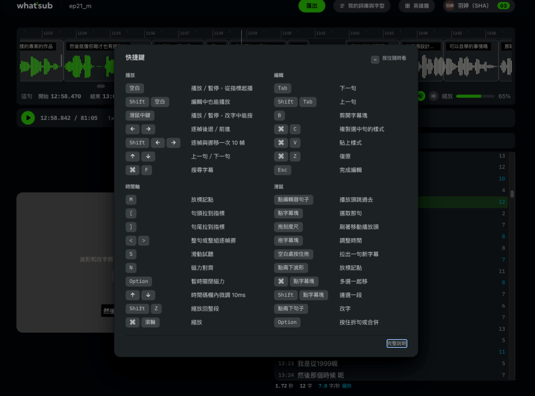Click the 點兩下波形 key cap
This screenshot has height=396, width=535.
(x=290, y=268)
